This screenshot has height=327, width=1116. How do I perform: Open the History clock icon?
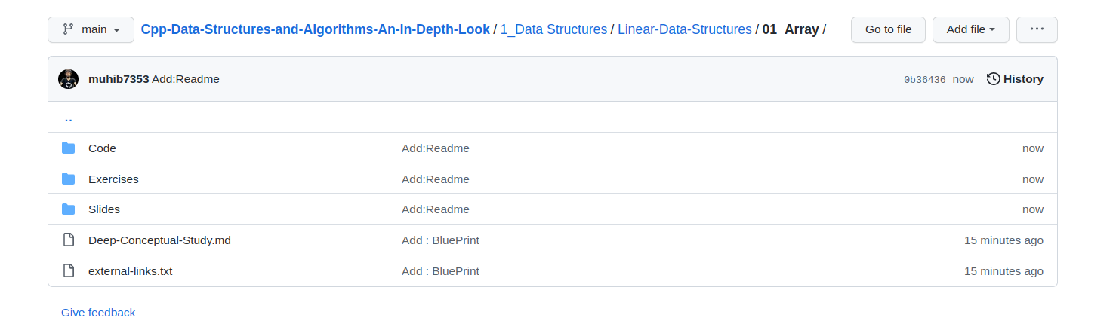click(994, 79)
